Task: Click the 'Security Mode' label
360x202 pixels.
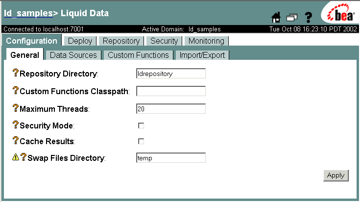Action: [47, 126]
